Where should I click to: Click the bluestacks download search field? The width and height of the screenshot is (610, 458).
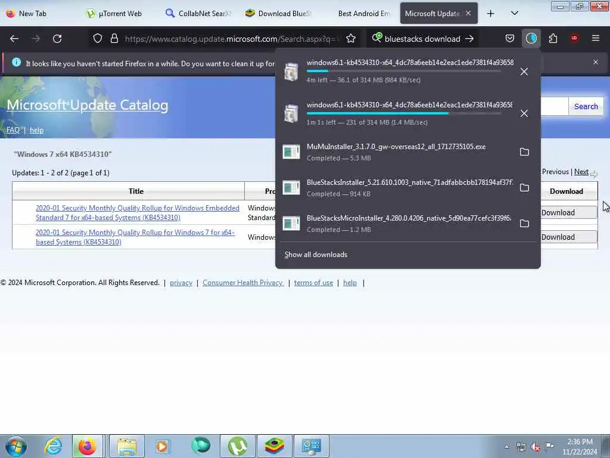[x=422, y=39]
